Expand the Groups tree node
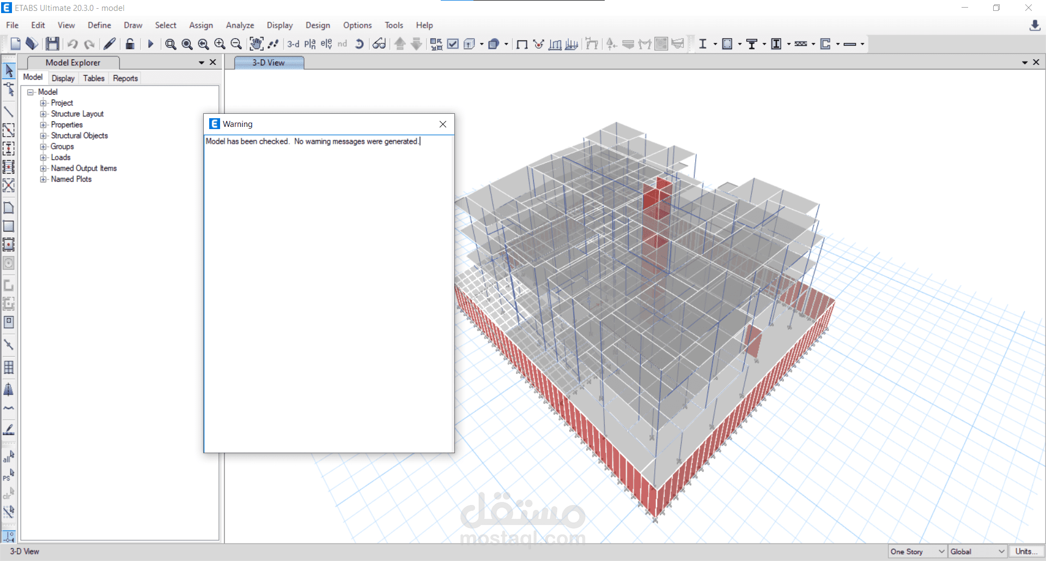 tap(43, 147)
